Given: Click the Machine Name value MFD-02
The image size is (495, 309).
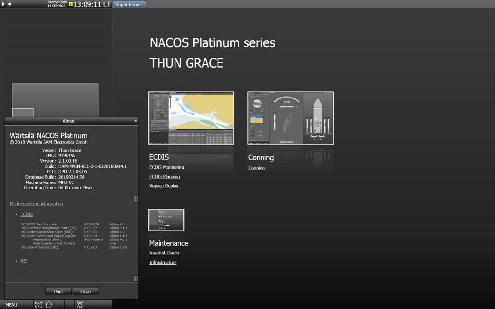Looking at the screenshot, I should [66, 182].
